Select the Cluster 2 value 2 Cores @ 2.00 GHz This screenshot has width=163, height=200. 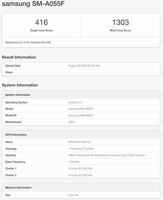click(x=80, y=175)
